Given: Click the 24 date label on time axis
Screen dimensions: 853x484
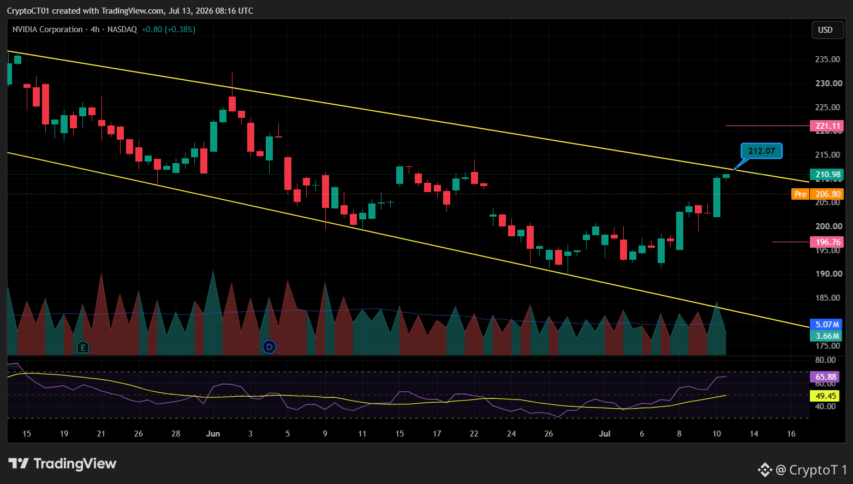Looking at the screenshot, I should [511, 434].
